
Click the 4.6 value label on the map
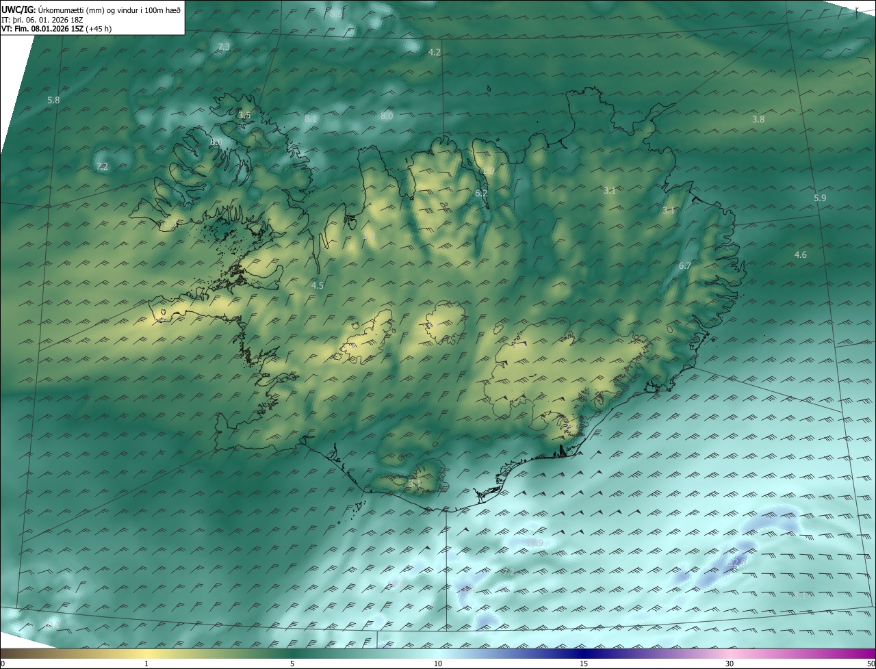(800, 254)
